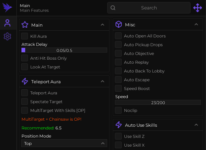206x150 pixels.
Task: Collapse the Misc section chevron
Action: click(x=196, y=24)
